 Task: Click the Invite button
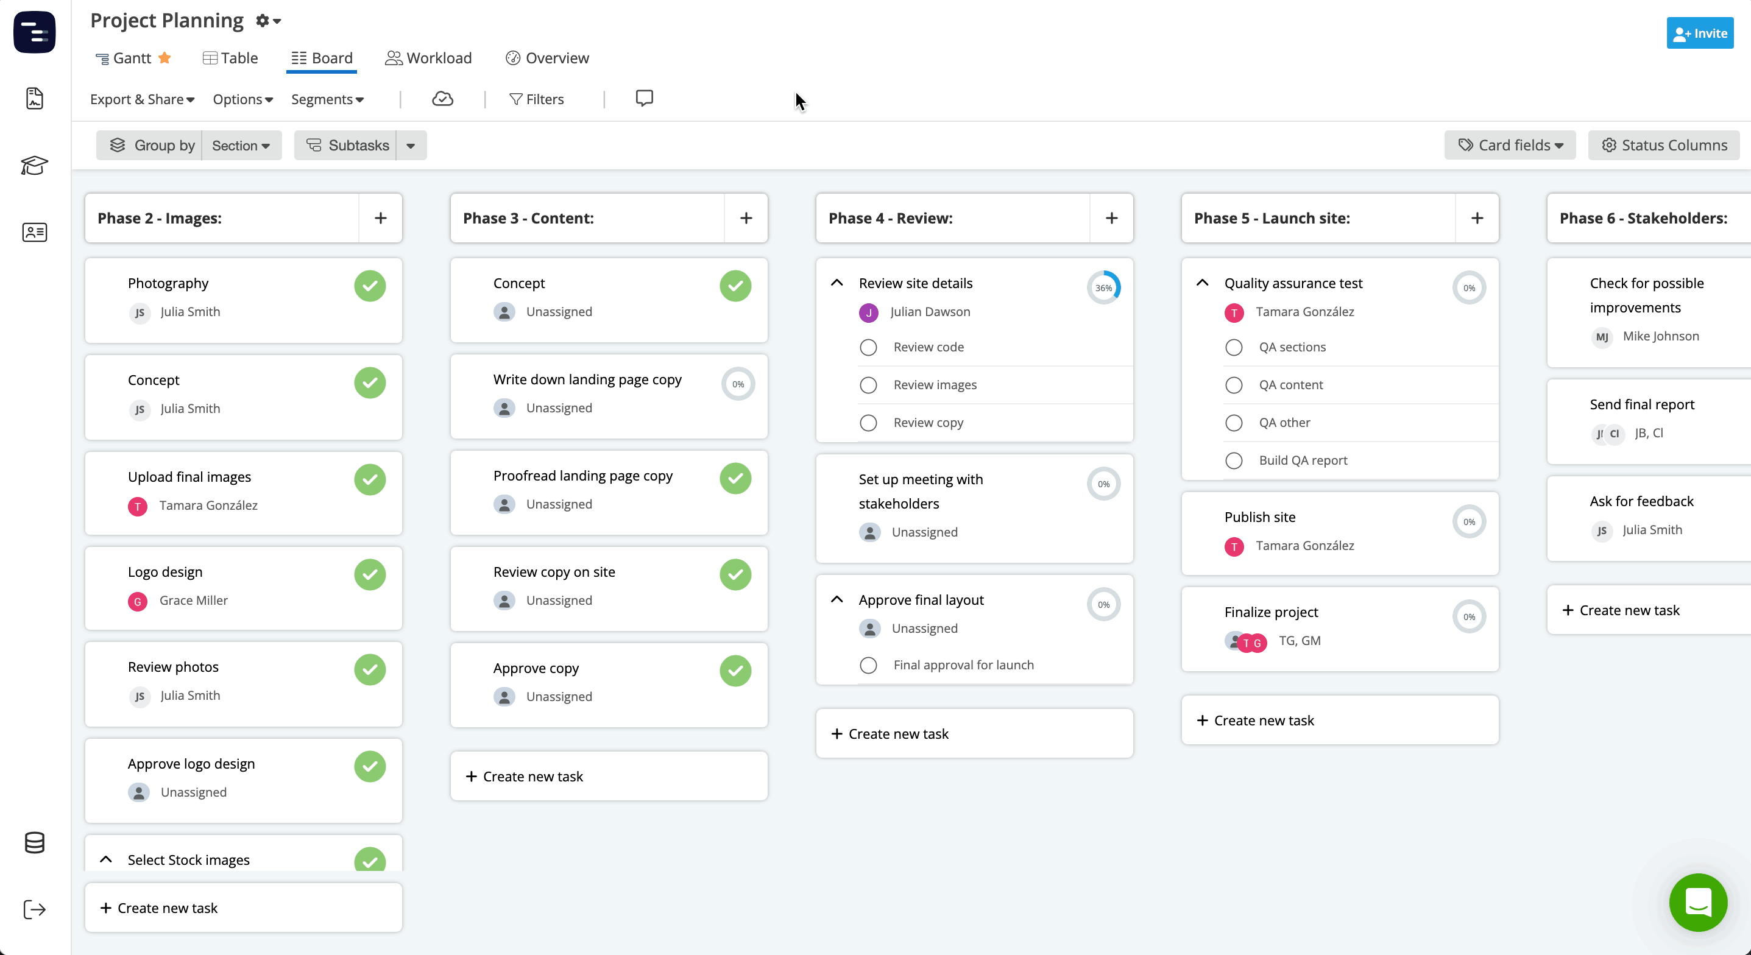1699,33
